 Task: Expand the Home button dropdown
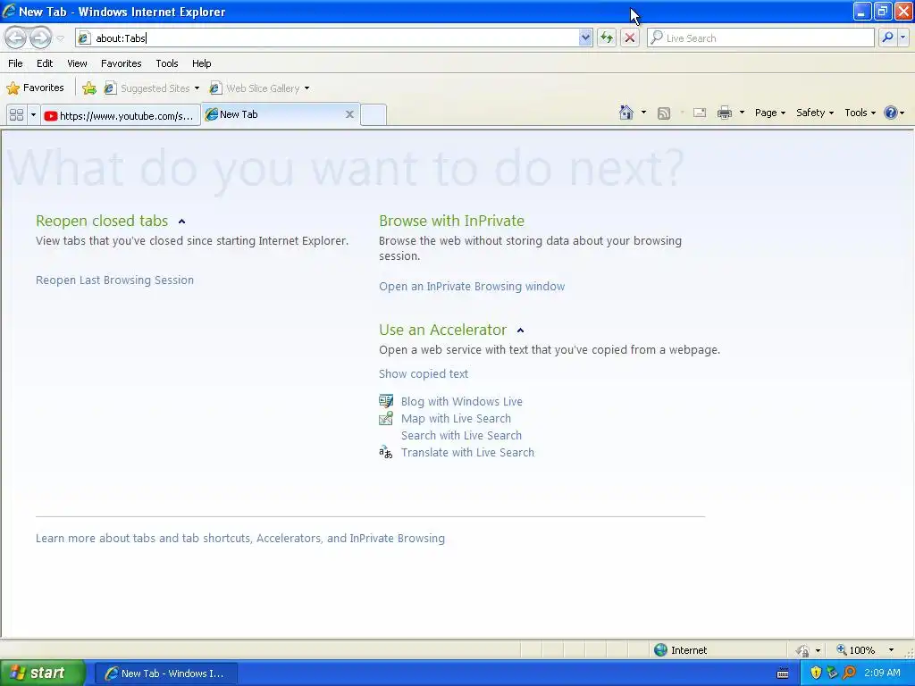[643, 113]
